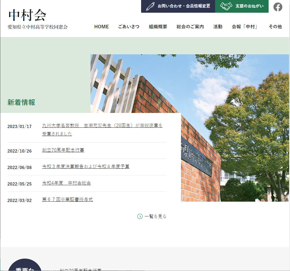The image size is (290, 271).
Task: Click the date 2022/06/08
Action: tap(19, 168)
